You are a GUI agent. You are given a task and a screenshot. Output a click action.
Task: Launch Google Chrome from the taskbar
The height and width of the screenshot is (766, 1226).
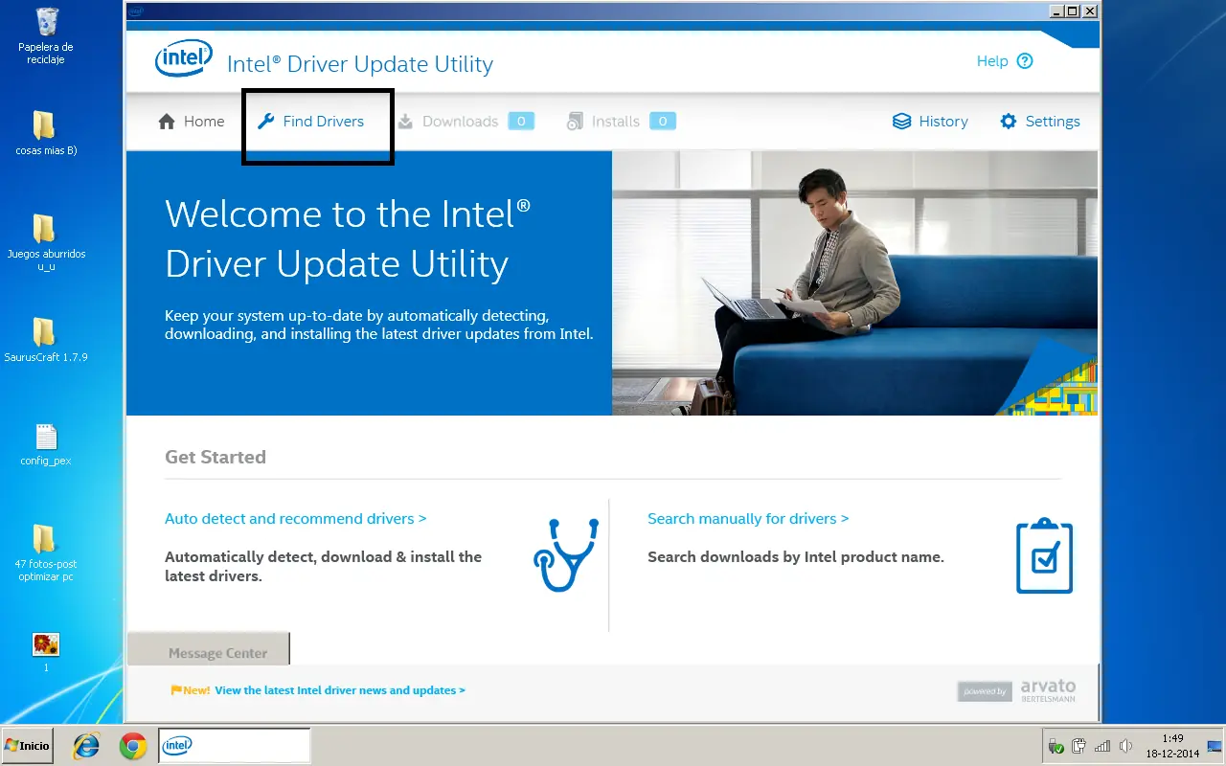133,746
